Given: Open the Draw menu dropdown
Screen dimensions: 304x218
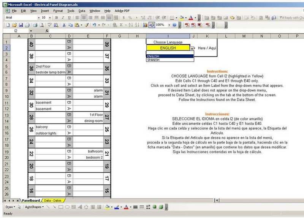Looking at the screenshot, I should [x=10, y=207].
